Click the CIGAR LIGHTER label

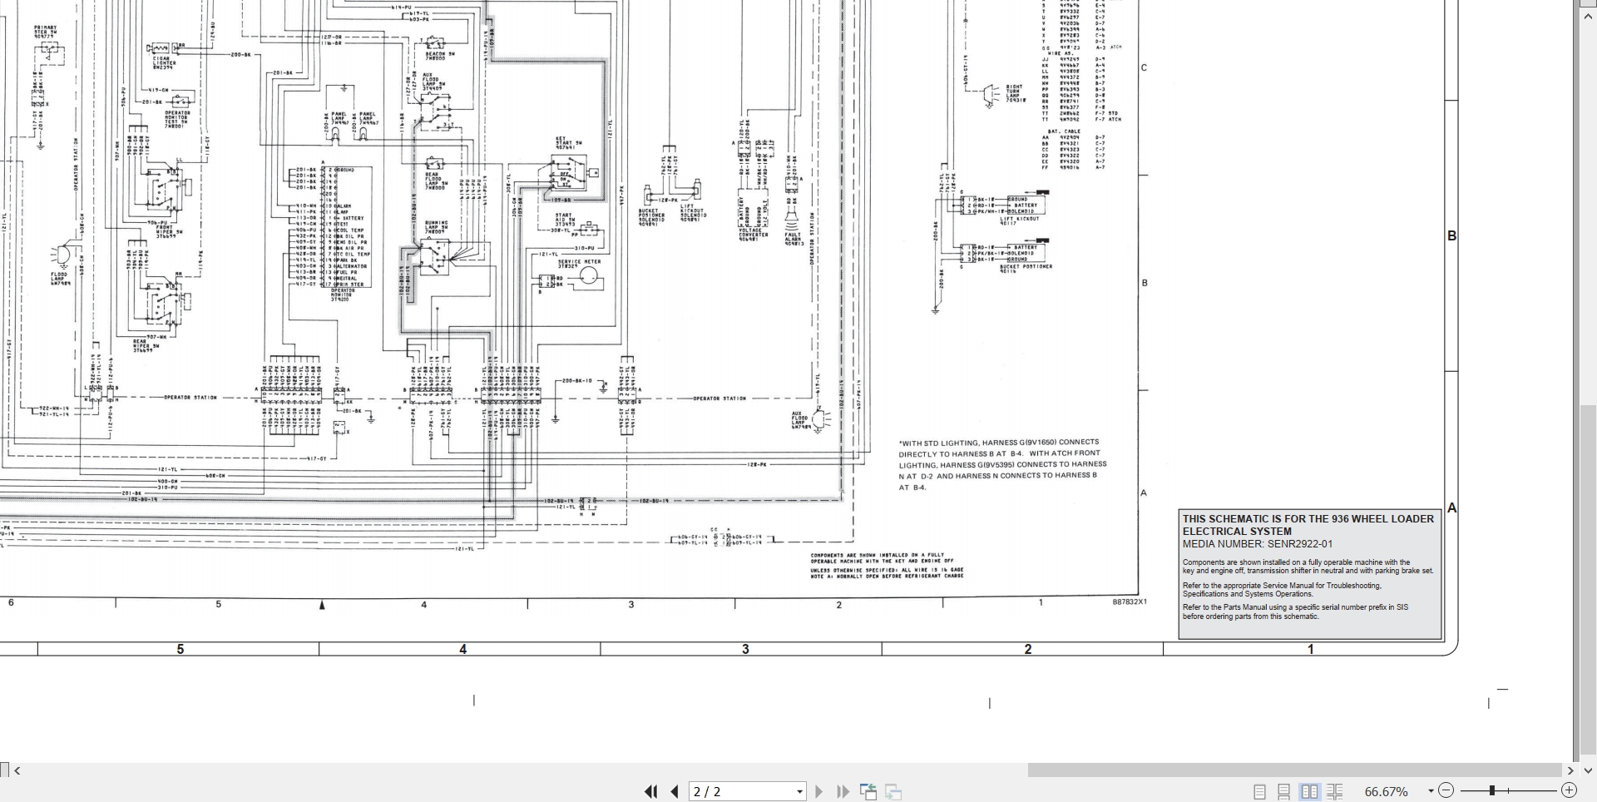(x=164, y=62)
